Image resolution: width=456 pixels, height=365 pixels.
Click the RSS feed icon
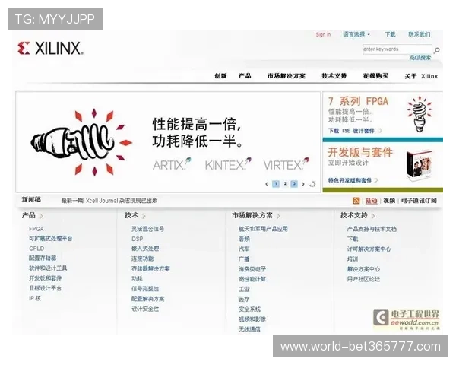tap(356, 201)
